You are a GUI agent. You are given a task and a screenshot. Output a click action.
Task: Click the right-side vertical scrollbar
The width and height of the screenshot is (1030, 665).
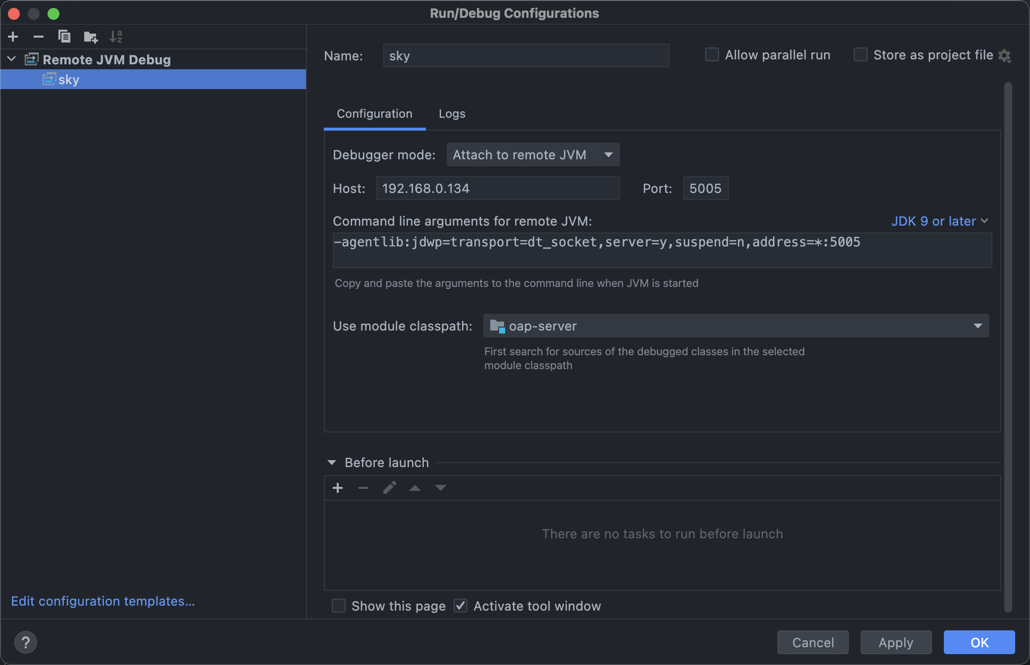(1008, 346)
